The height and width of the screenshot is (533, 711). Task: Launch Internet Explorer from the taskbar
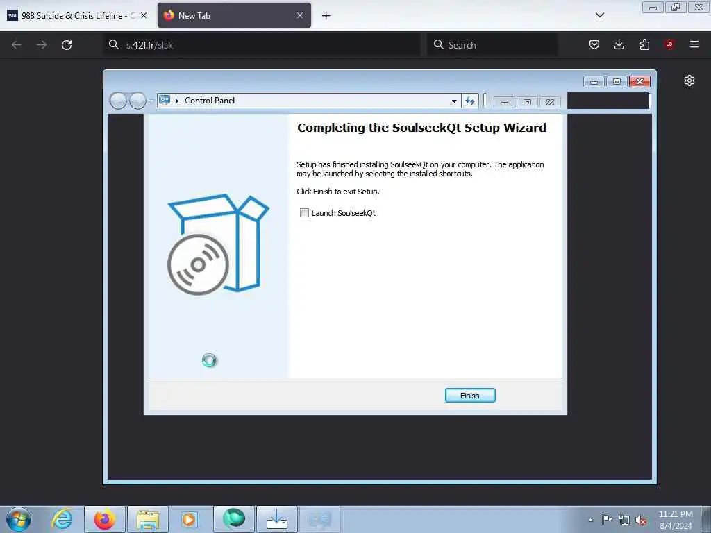(62, 519)
